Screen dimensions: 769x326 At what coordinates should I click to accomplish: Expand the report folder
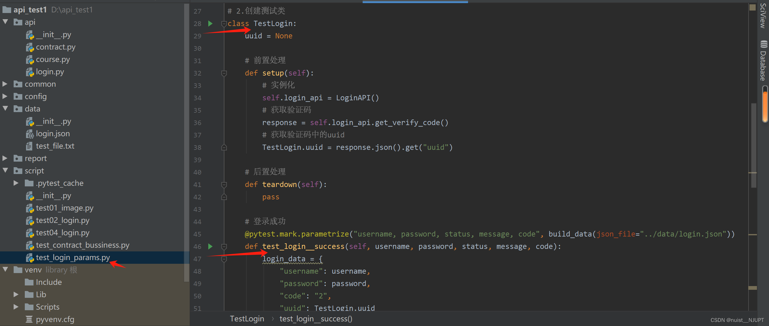(x=5, y=158)
